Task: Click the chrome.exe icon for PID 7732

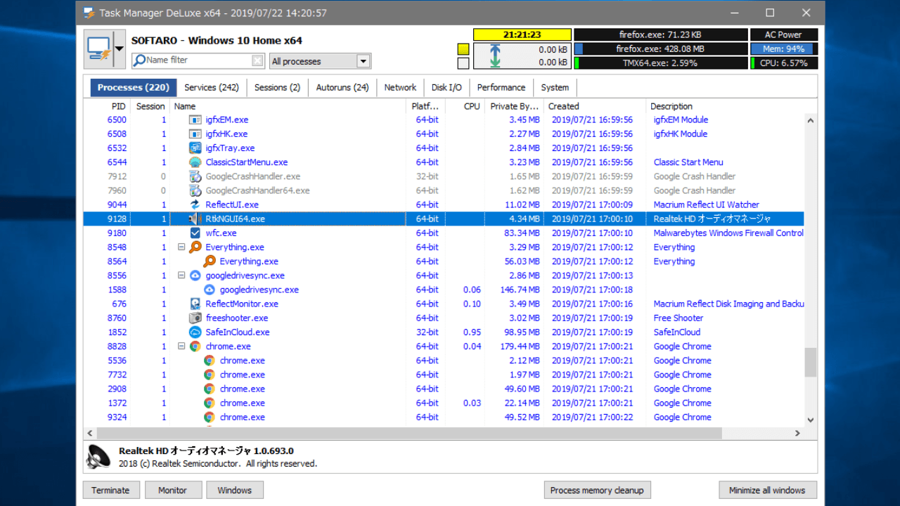Action: 210,375
